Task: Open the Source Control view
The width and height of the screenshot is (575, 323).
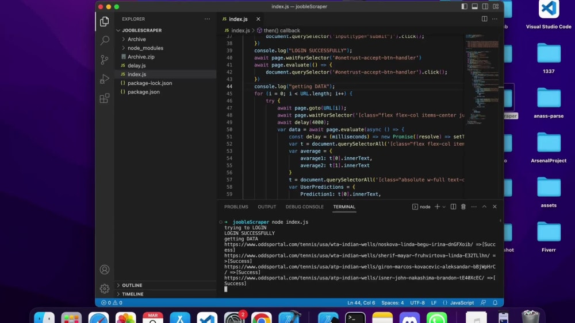Action: click(105, 60)
